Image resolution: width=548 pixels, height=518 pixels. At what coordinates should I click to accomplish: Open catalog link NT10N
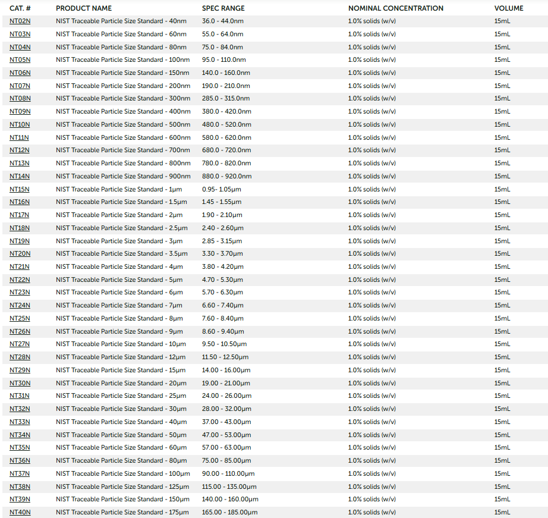point(20,124)
